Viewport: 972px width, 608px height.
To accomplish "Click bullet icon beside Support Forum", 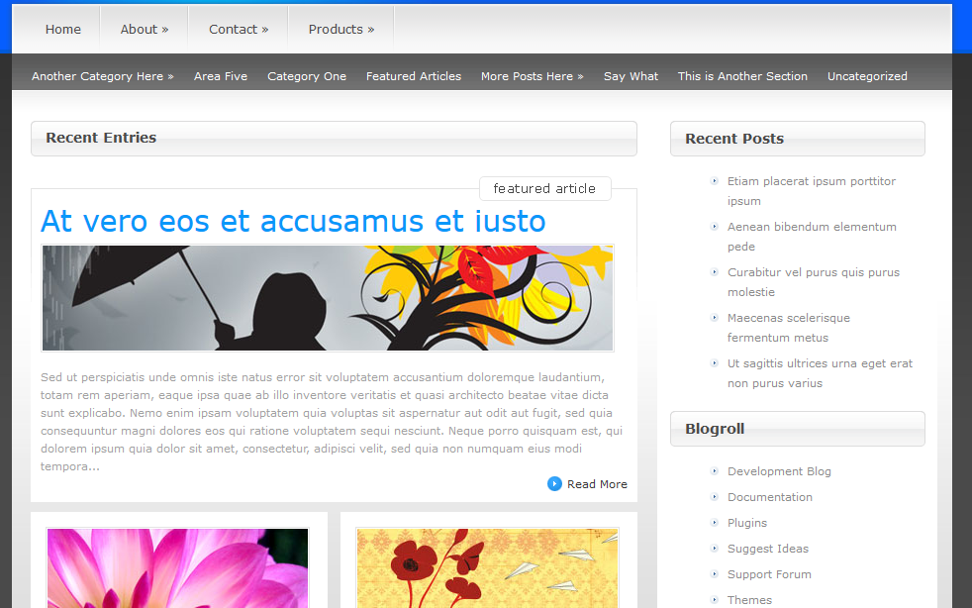I will [714, 574].
